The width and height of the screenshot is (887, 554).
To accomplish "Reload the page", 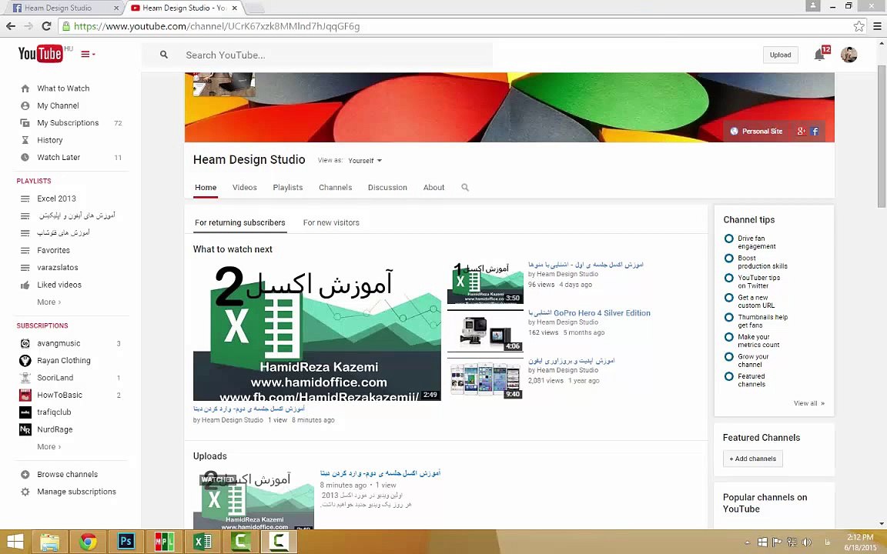I will (46, 26).
